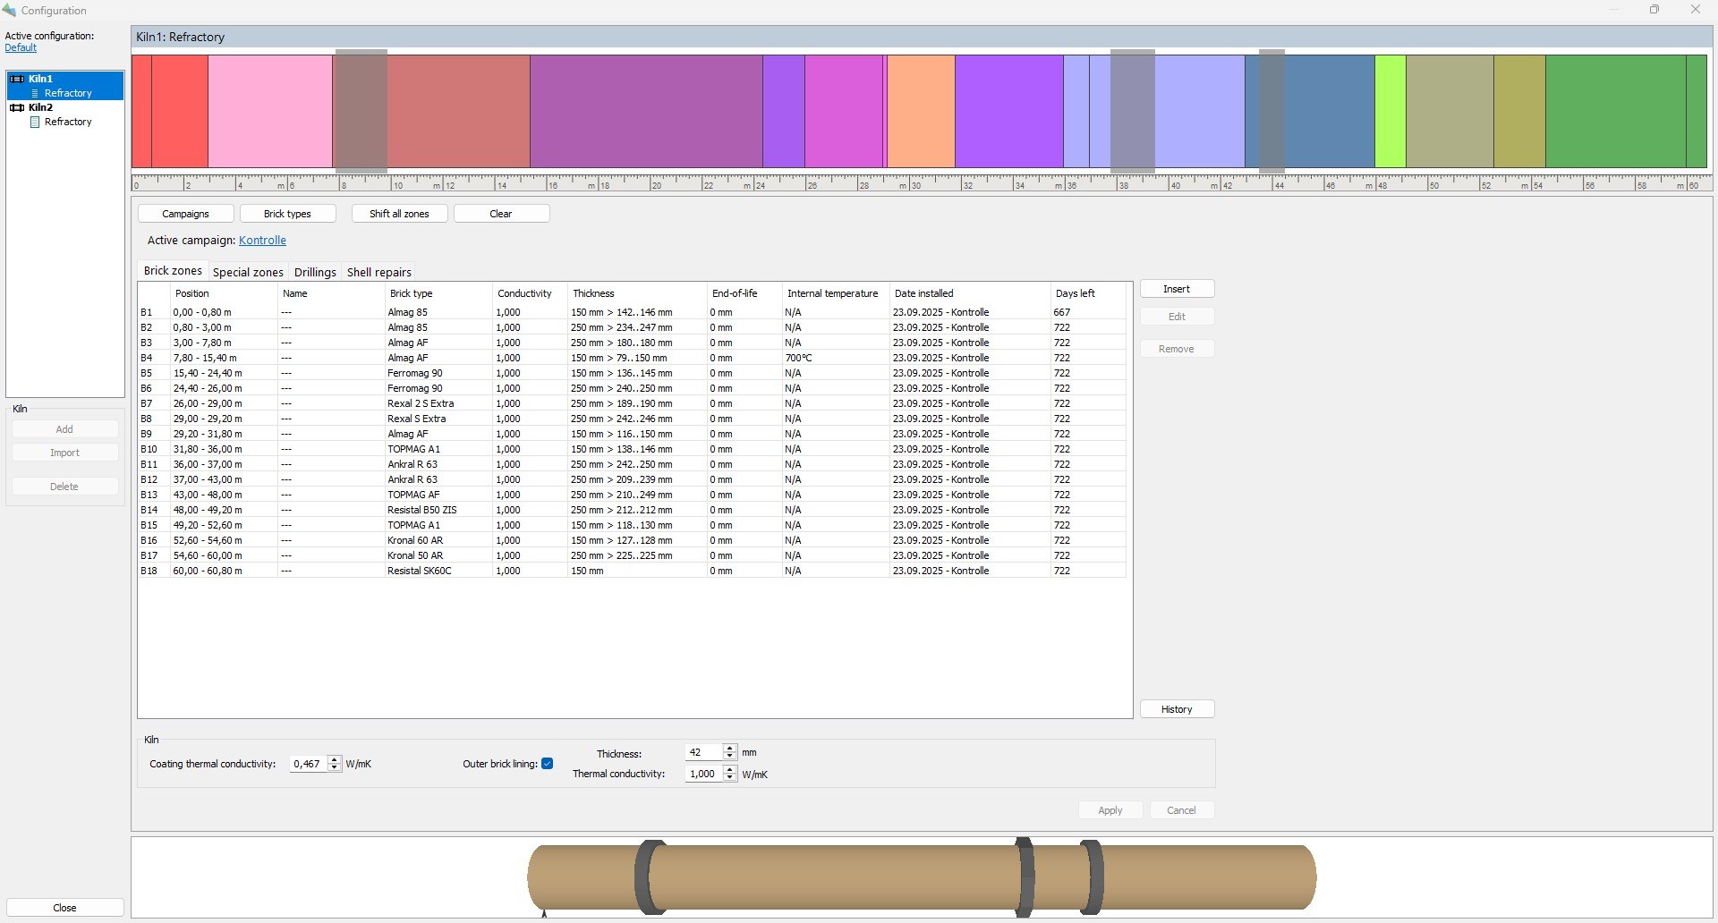Toggle the Outer brick lining checkbox

tap(547, 764)
